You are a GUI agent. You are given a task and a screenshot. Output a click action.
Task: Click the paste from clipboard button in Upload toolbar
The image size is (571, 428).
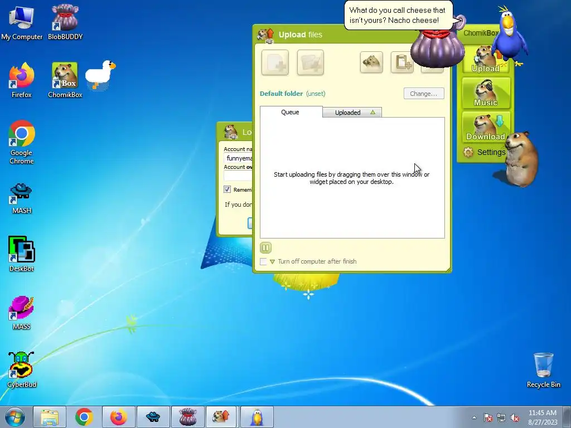pyautogui.click(x=402, y=62)
